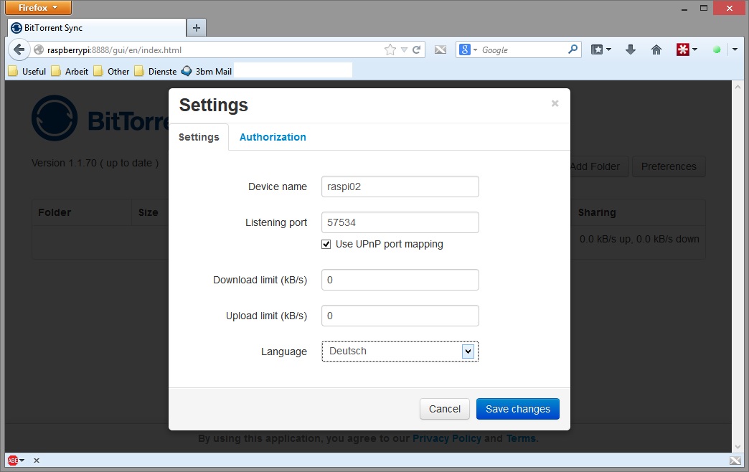This screenshot has height=472, width=749.
Task: Select the Settings tab in dialog
Action: (x=199, y=137)
